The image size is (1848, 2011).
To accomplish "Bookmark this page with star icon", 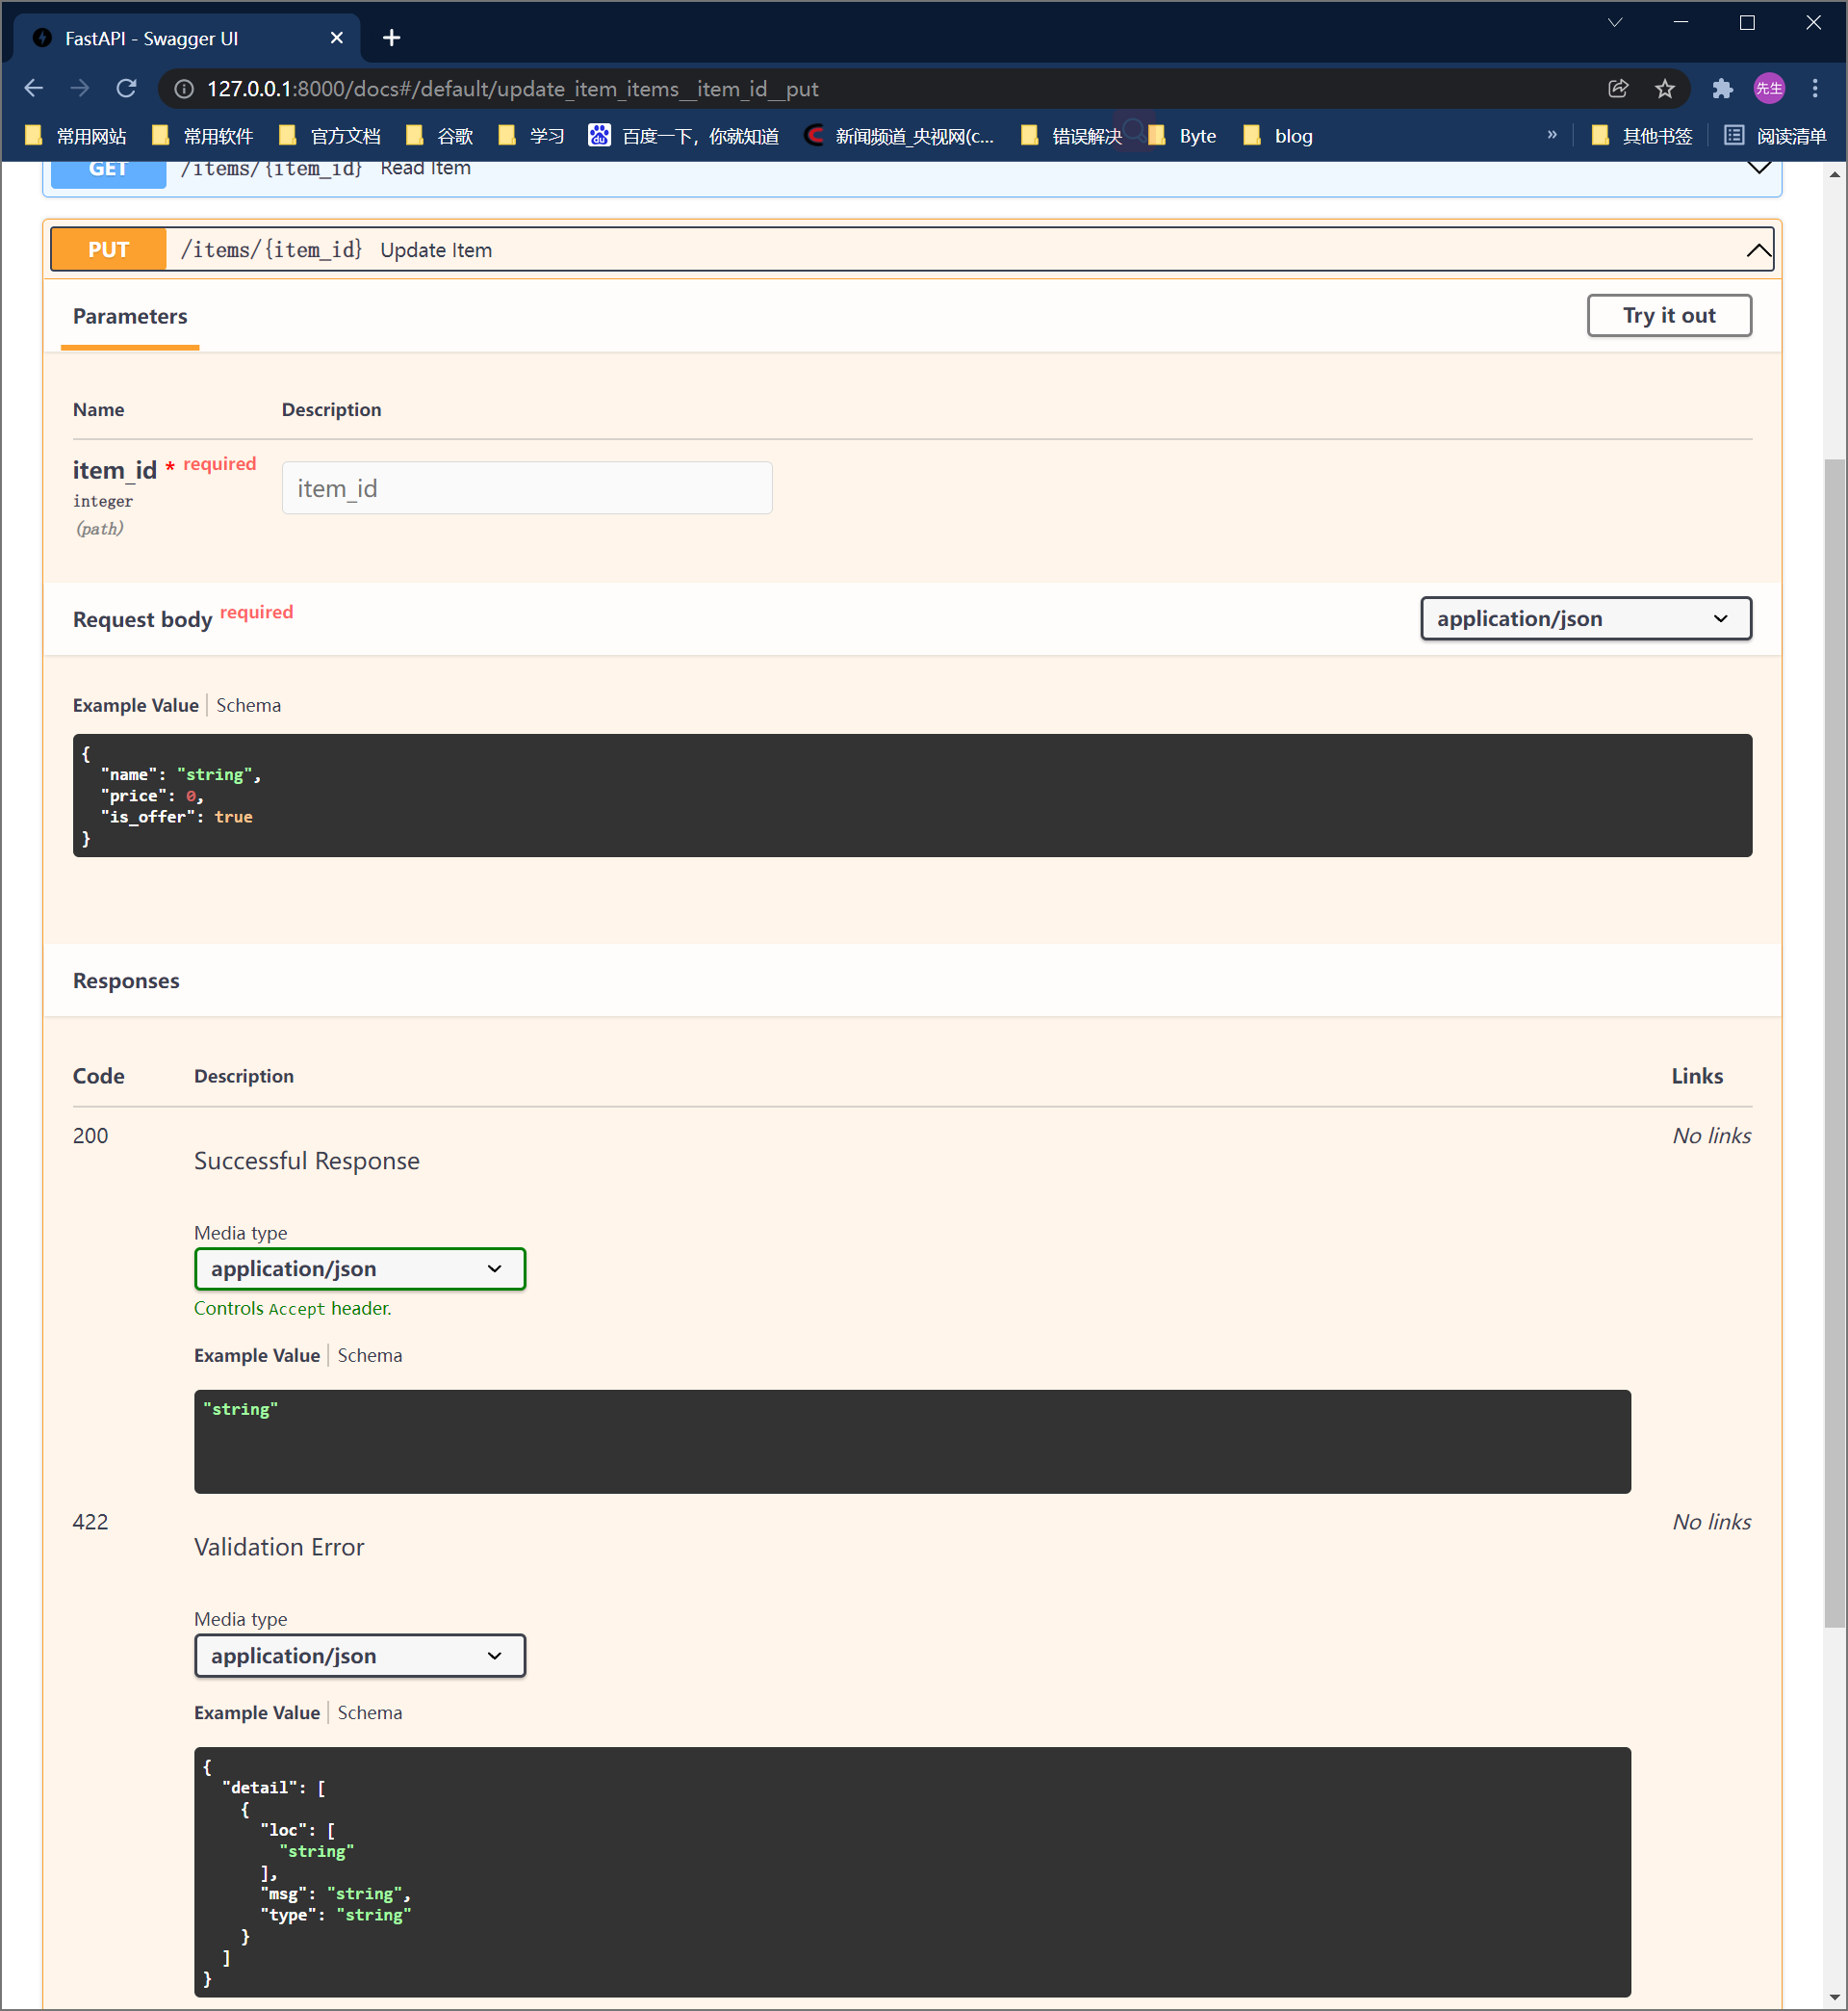I will 1664,89.
